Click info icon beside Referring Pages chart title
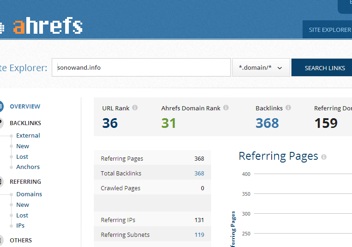This screenshot has width=352, height=247. pos(324,157)
